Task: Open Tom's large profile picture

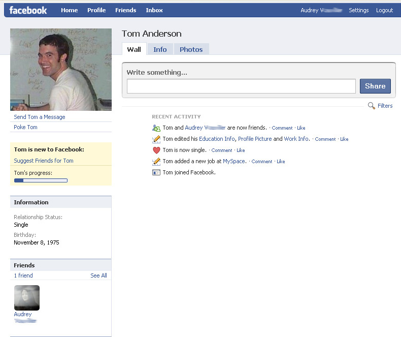Action: click(61, 70)
